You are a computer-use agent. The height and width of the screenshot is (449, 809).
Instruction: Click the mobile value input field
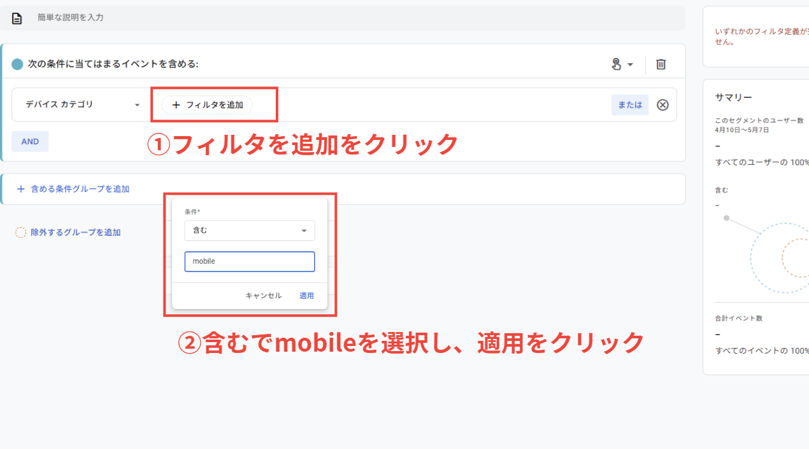[250, 261]
